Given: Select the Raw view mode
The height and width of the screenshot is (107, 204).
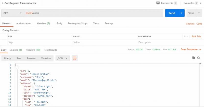Looking at the screenshot, I should [19, 58].
